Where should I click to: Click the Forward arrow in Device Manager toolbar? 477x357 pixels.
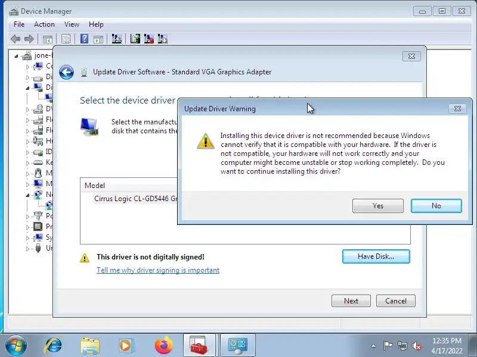[x=29, y=39]
